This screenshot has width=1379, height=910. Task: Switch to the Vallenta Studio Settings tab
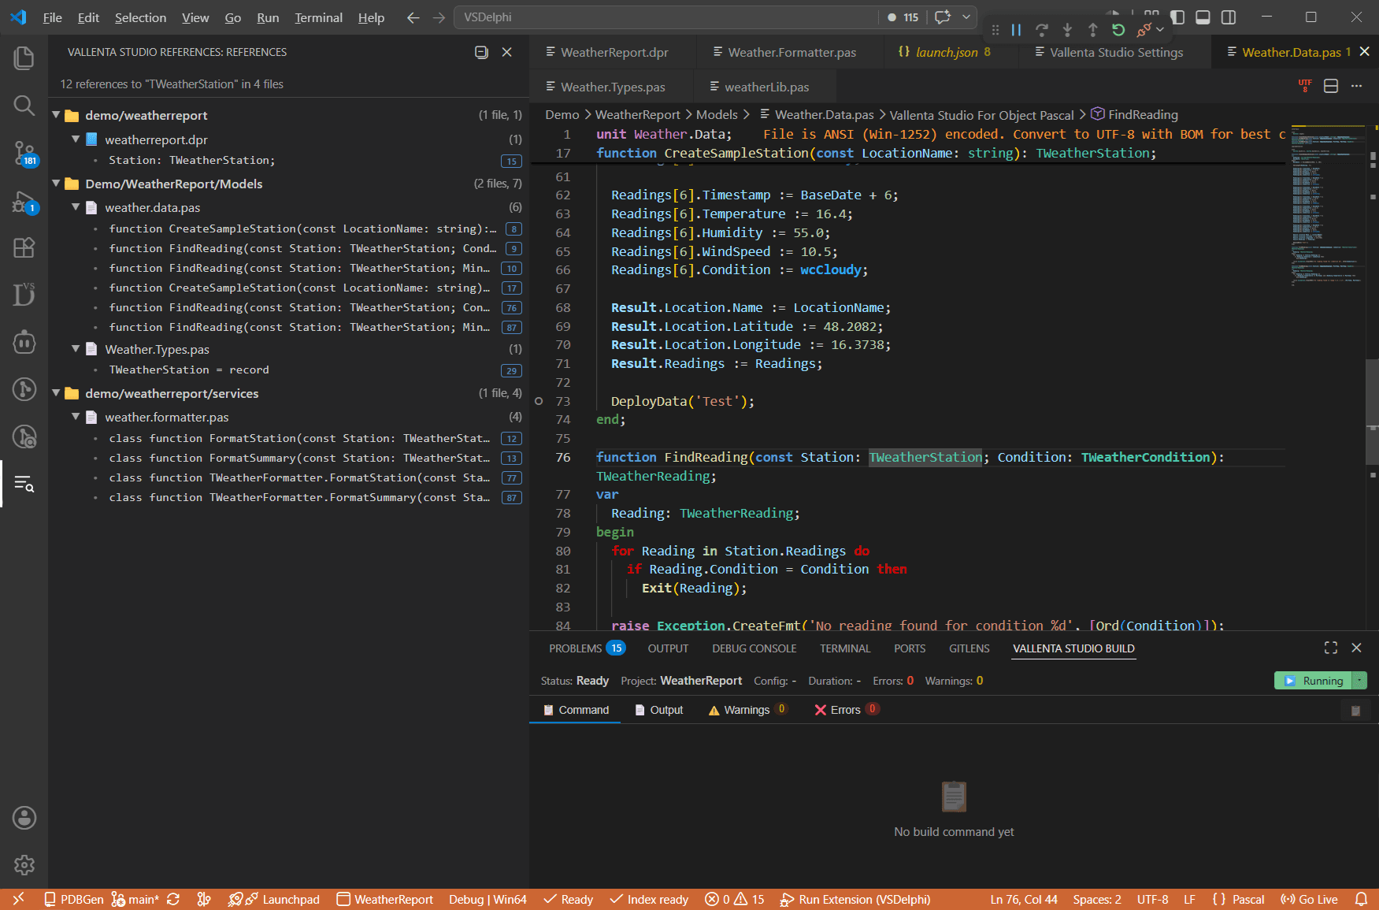1116,52
